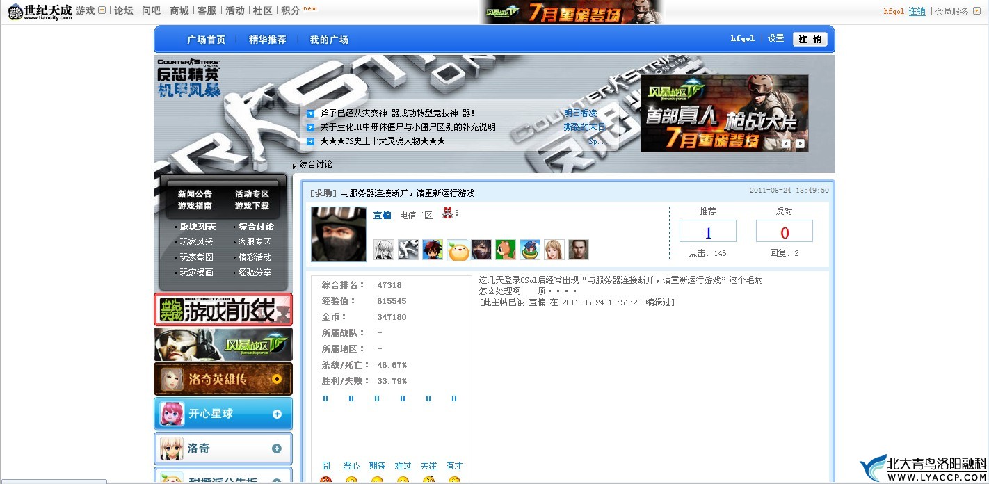Image resolution: width=989 pixels, height=484 pixels.
Task: Open 客服 in the top navigation
Action: point(207,10)
